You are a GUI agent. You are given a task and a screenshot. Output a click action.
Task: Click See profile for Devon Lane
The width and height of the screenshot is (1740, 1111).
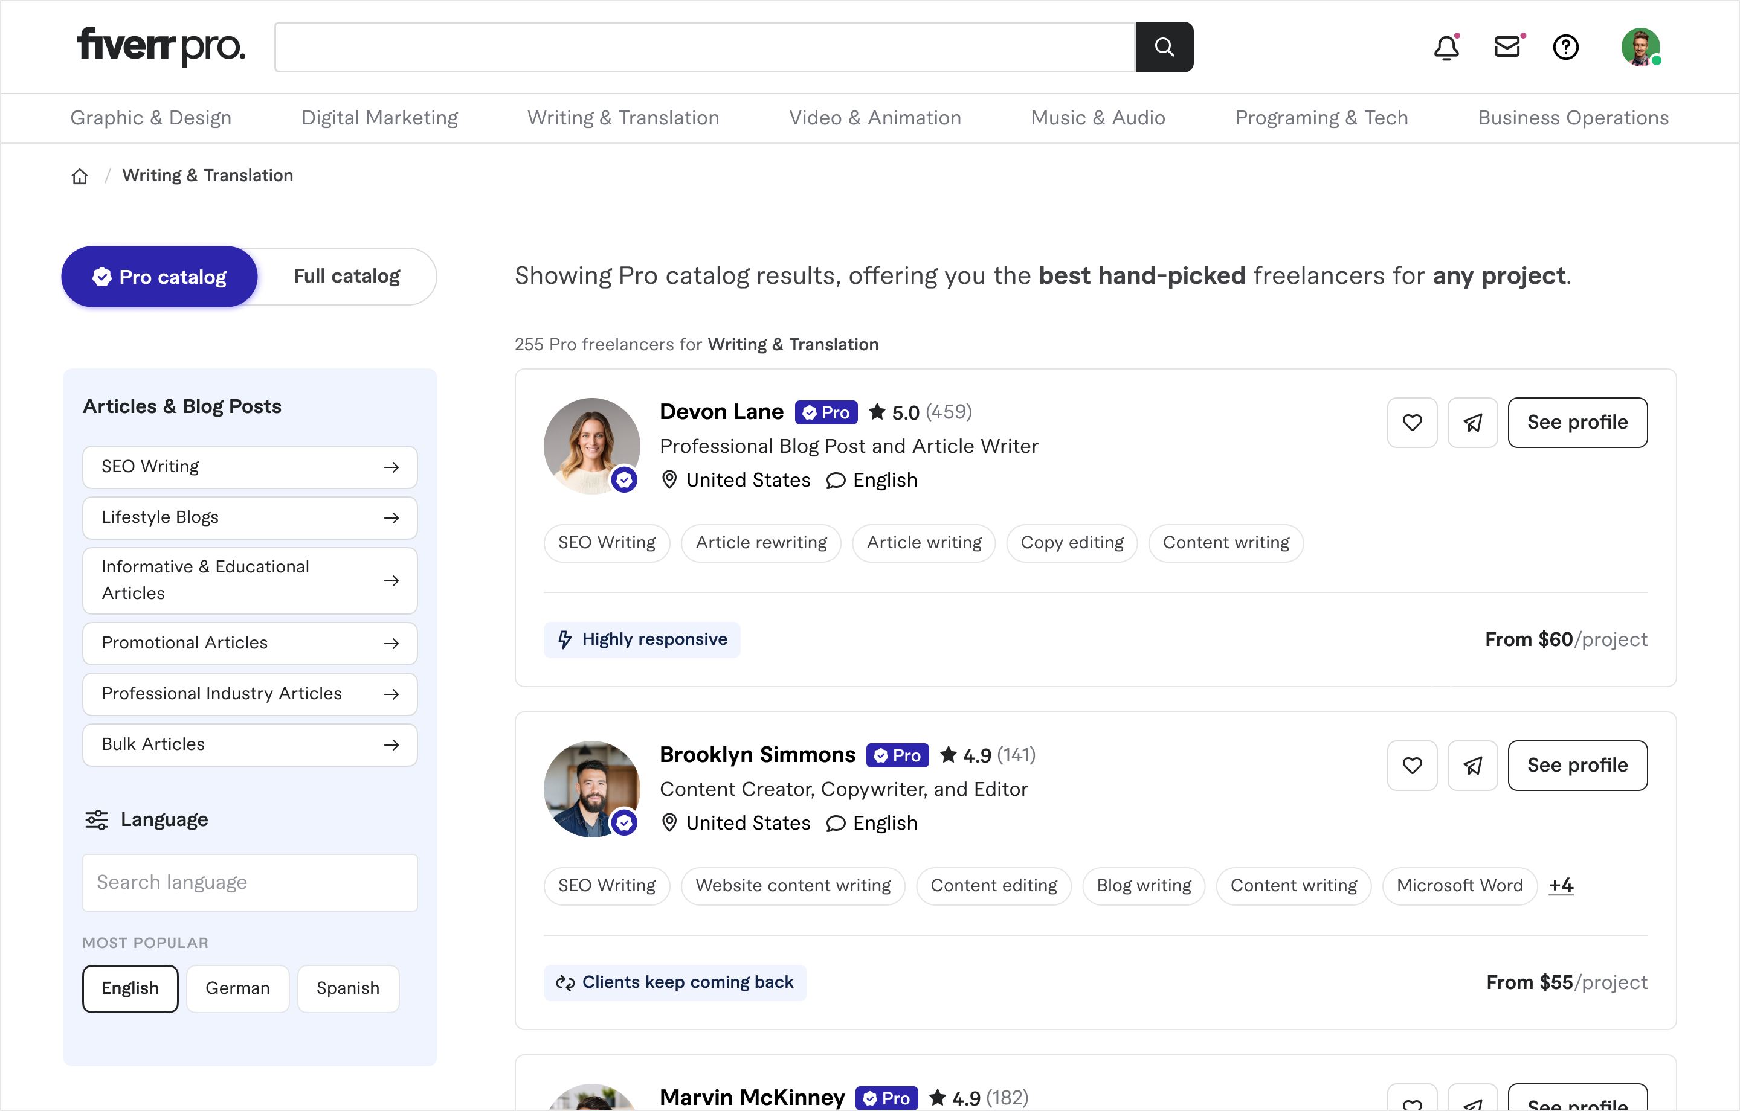(x=1577, y=423)
